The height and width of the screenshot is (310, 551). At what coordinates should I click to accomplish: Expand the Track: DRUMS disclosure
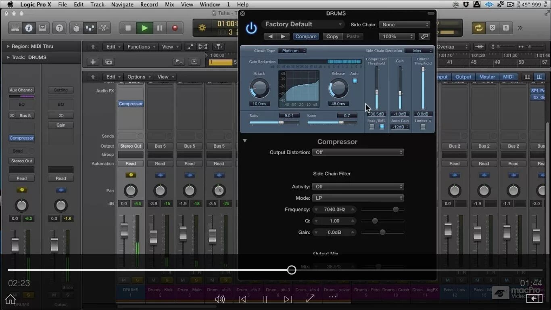pyautogui.click(x=8, y=57)
